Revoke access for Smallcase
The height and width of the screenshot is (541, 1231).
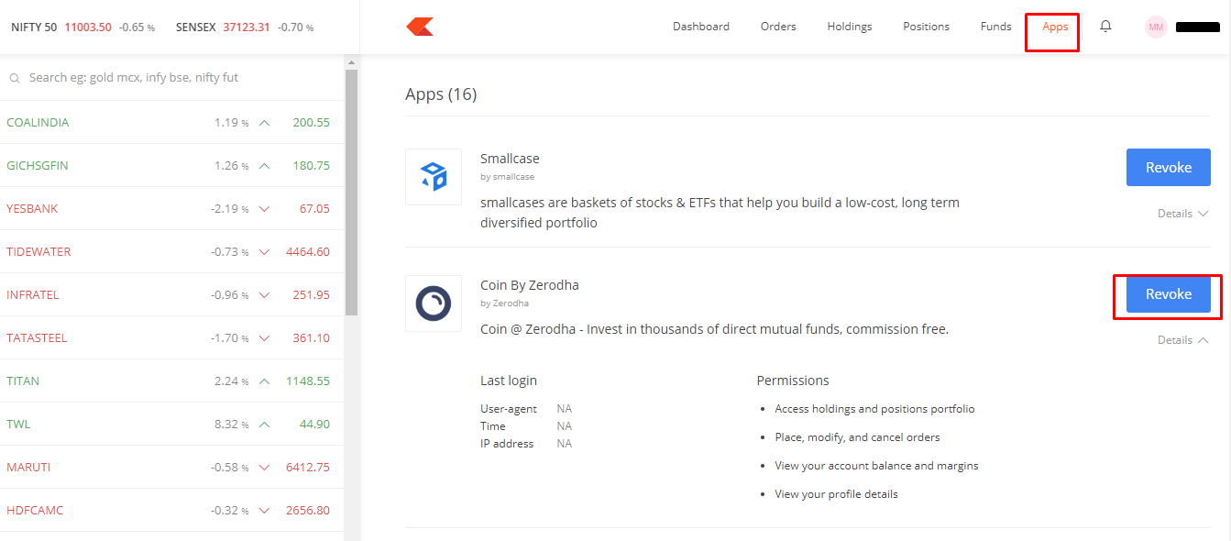[1169, 168]
